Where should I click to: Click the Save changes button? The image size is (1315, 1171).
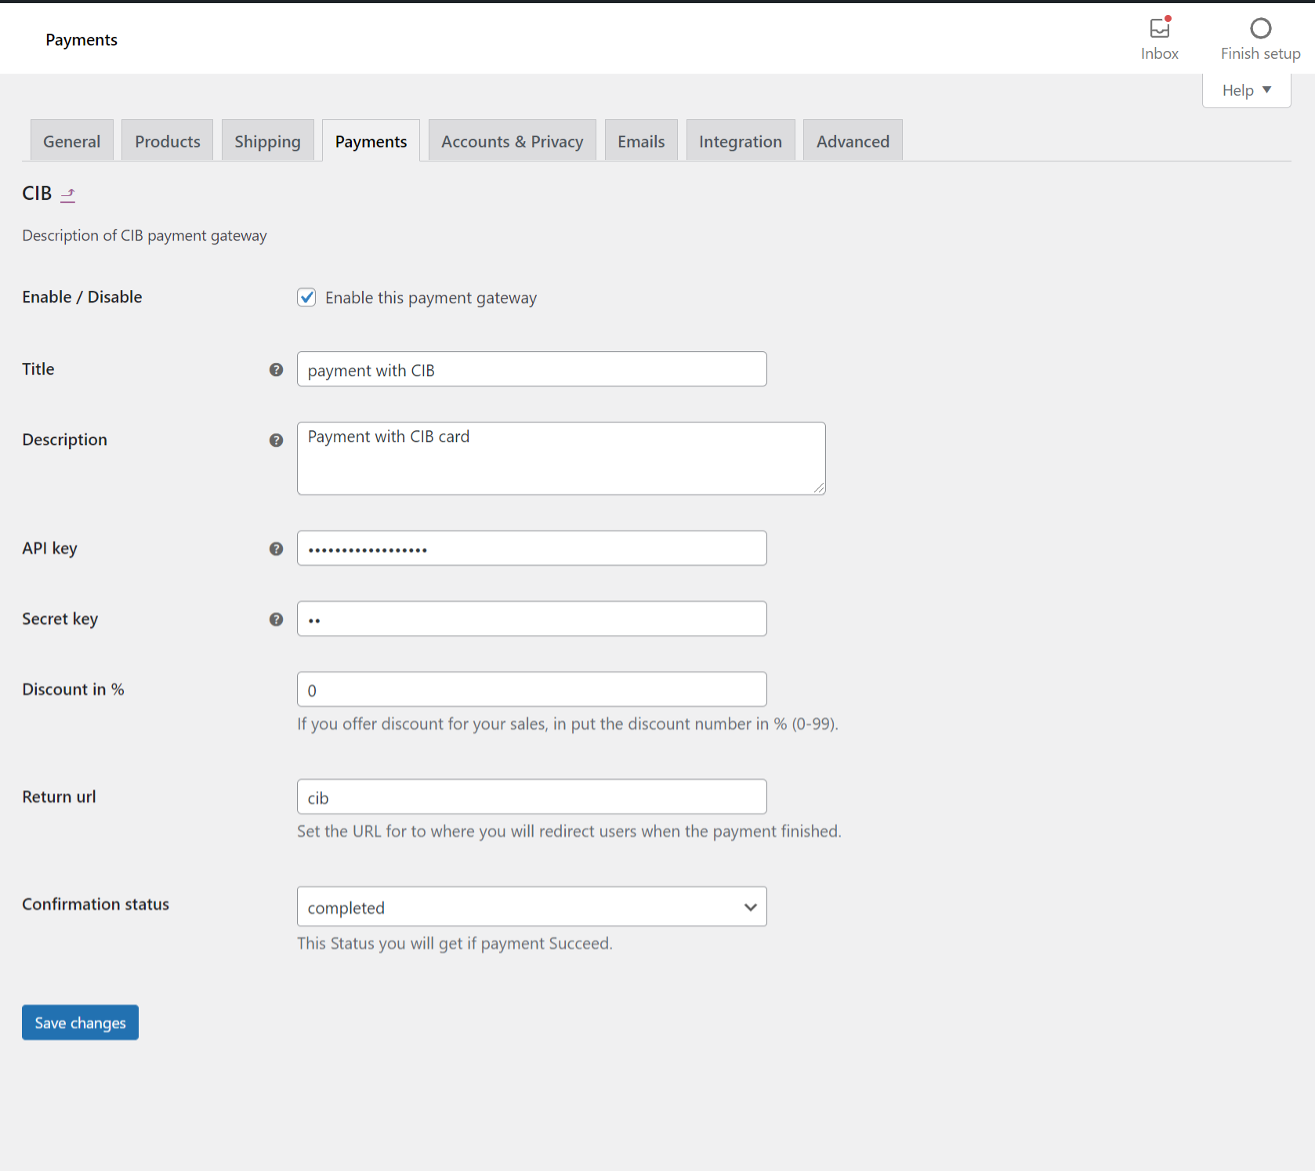point(80,1023)
